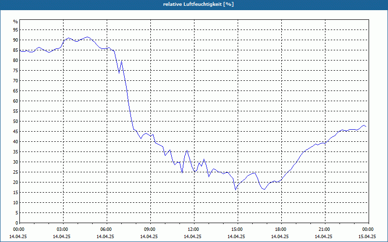Select the y-axis value '15'

[16, 193]
